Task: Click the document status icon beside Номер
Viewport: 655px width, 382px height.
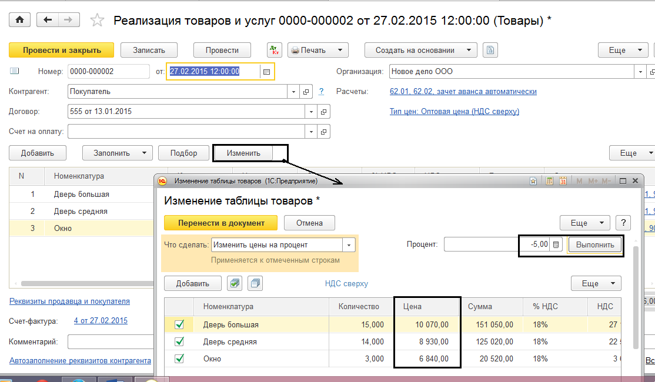Action: [15, 71]
